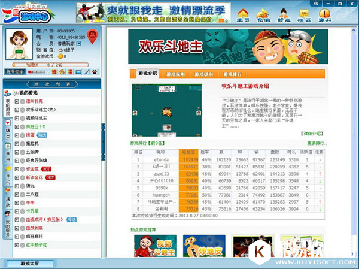Select 经典五张牌 in game list

[36, 161]
